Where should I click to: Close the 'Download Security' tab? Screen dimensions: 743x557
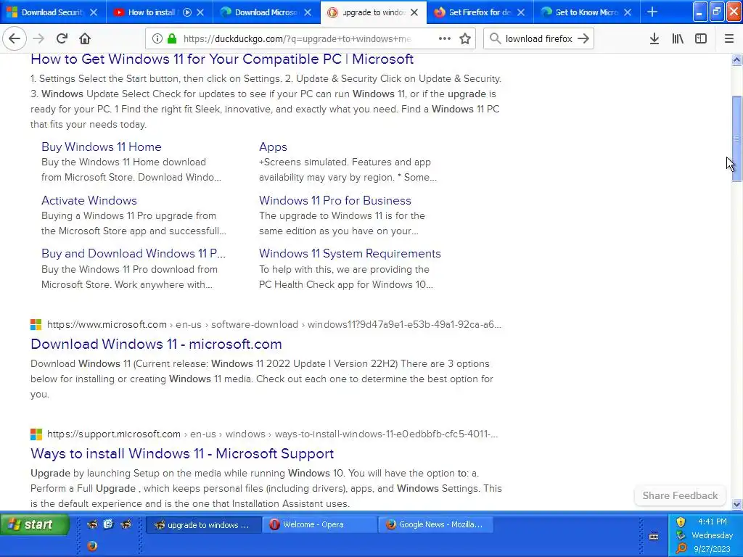(94, 12)
